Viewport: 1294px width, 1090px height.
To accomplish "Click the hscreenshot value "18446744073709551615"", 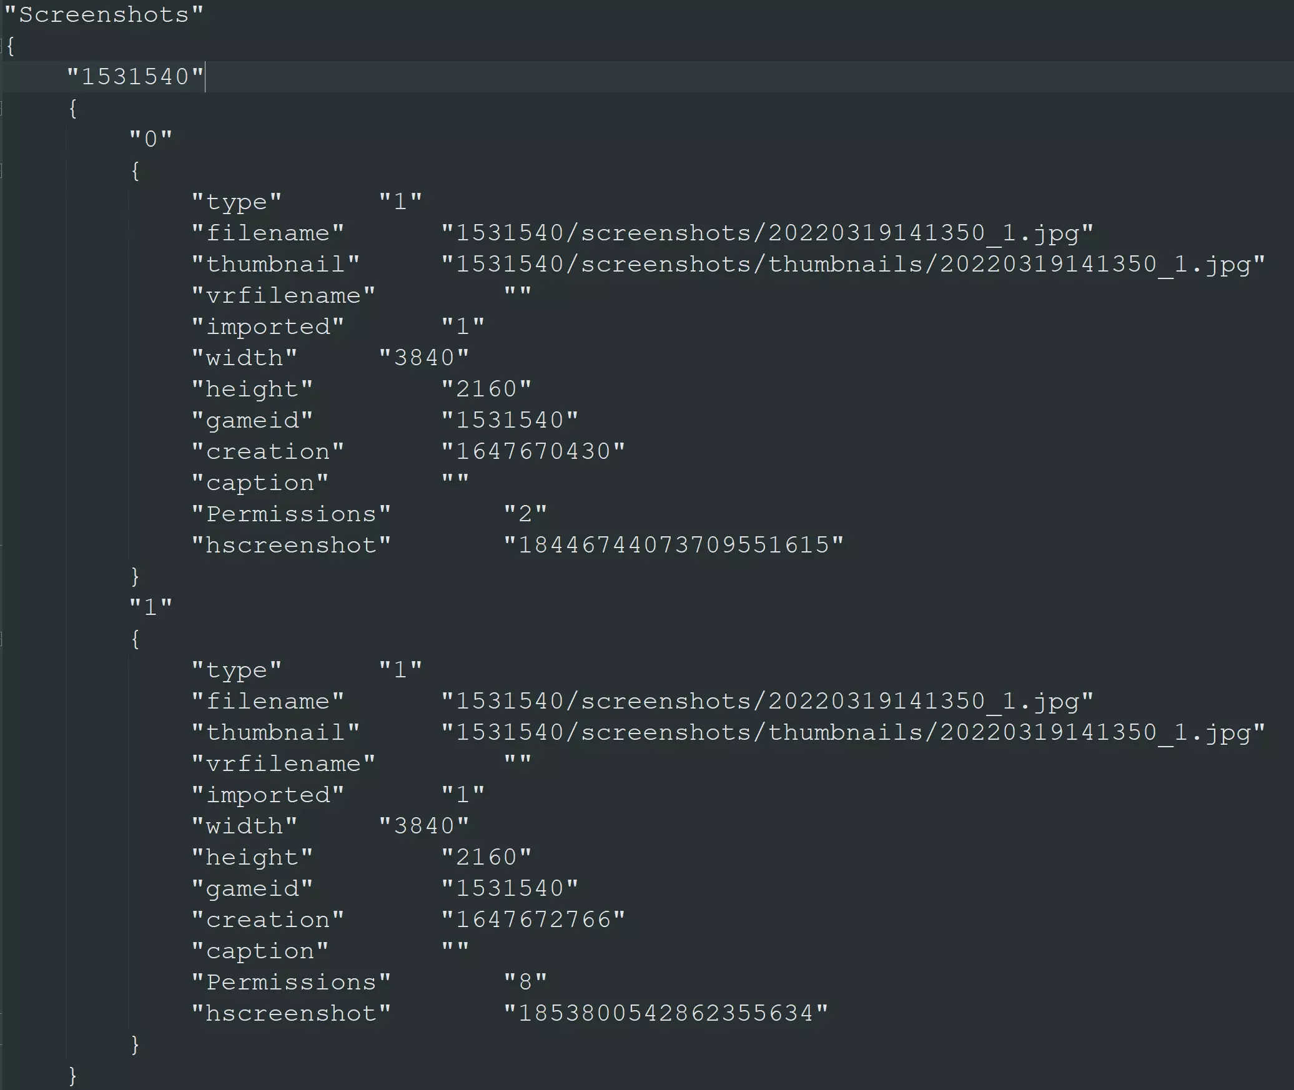I will point(673,545).
